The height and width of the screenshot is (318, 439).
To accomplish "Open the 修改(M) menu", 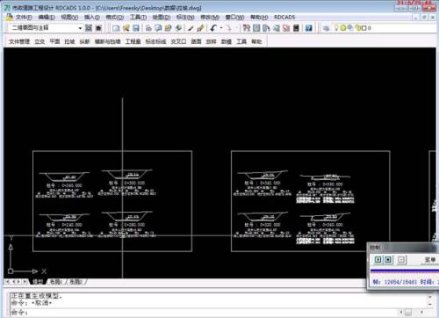I will 210,18.
